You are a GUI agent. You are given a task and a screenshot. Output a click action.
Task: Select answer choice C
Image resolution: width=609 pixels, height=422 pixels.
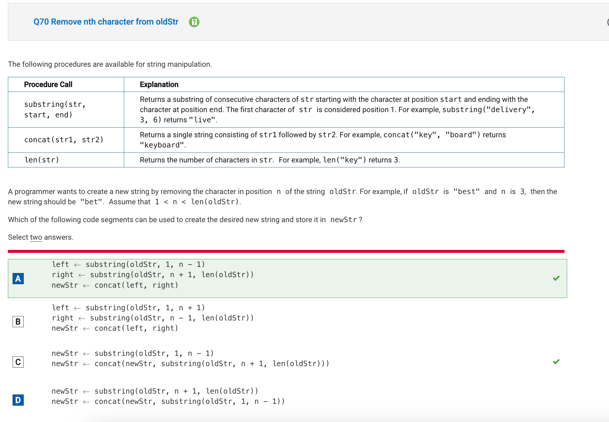tap(18, 362)
